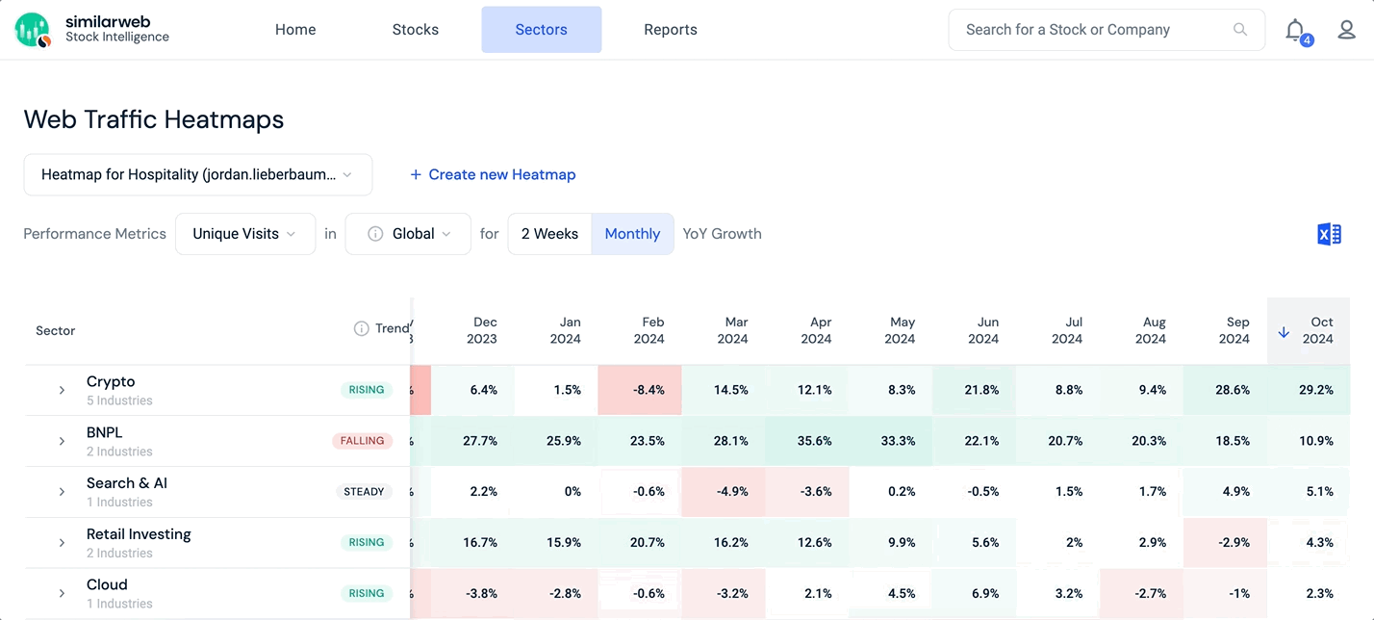Click the Create new Heatmap link
1374x620 pixels.
coord(501,175)
